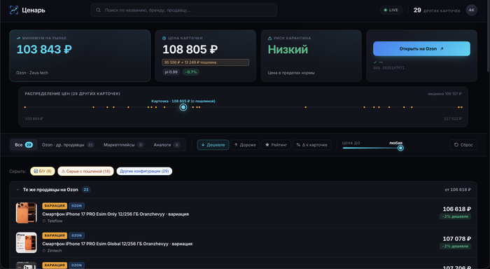Click the "медиана 109 107 ₽" label
490x269 pixels.
coord(444,94)
